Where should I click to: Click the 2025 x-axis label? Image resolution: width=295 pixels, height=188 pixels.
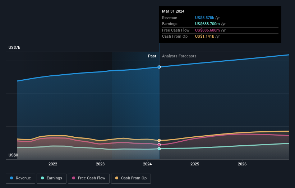195,164
